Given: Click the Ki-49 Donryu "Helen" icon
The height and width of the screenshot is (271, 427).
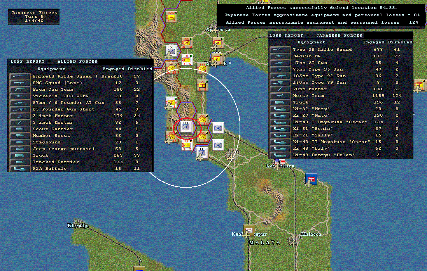Looking at the screenshot, I should click(280, 155).
